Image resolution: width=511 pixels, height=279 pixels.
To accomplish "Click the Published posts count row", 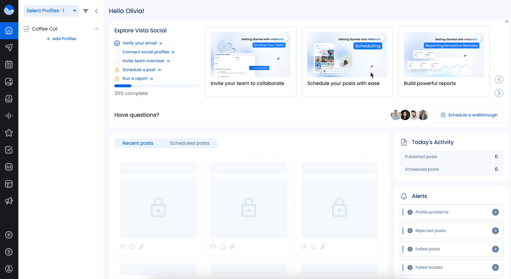I will [452, 157].
